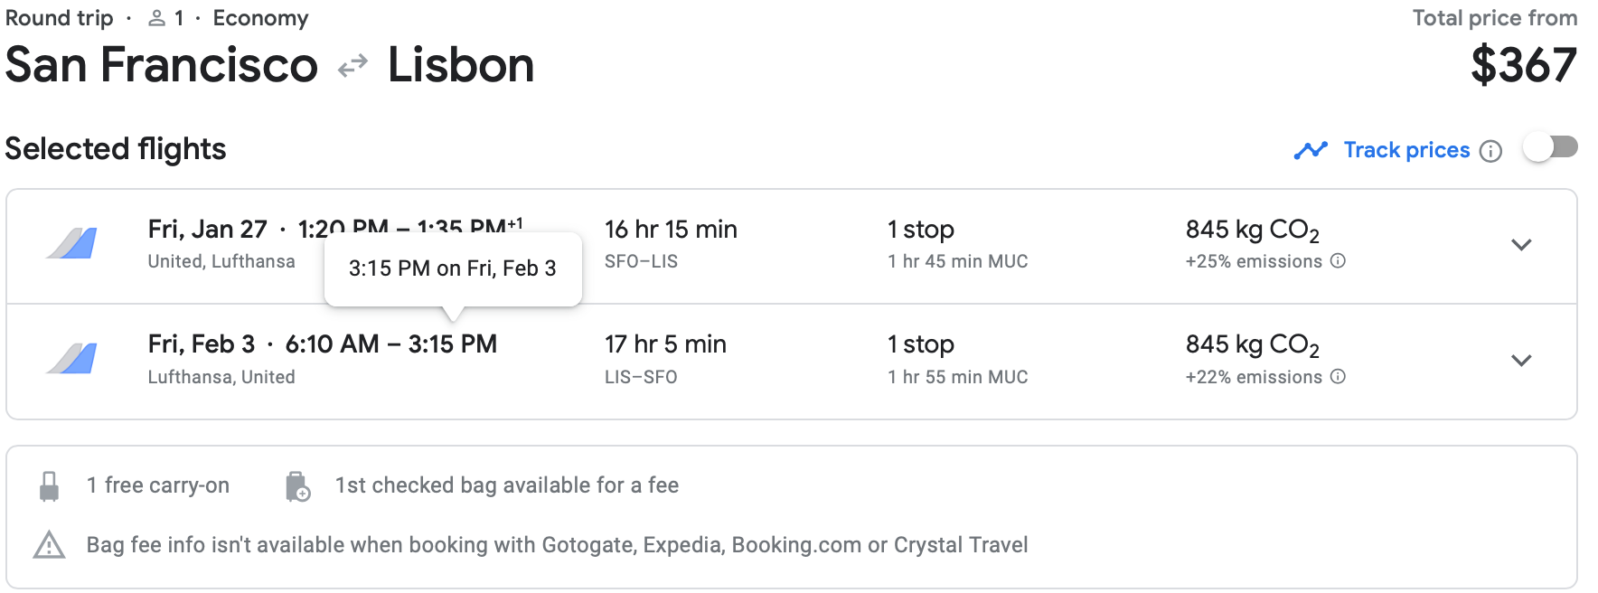Click info icon beside +22% emissions

[x=1339, y=377]
